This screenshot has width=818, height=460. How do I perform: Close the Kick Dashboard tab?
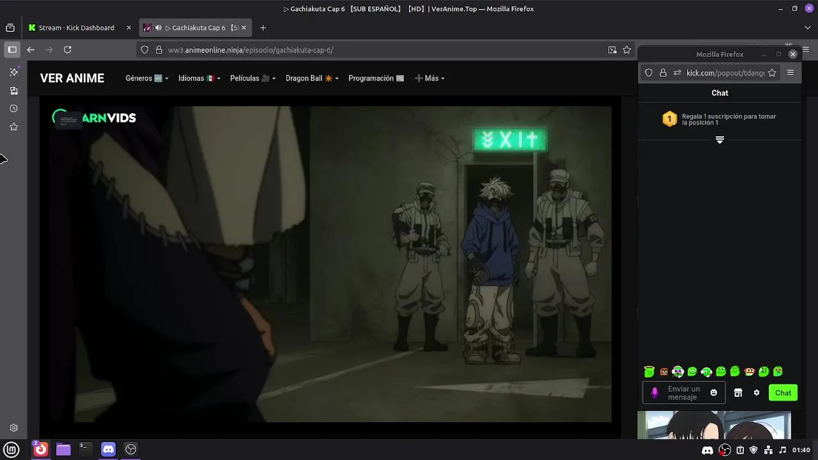[x=128, y=27]
